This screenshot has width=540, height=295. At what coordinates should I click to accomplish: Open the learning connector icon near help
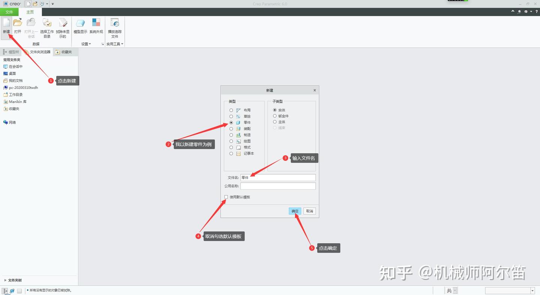coord(526,12)
